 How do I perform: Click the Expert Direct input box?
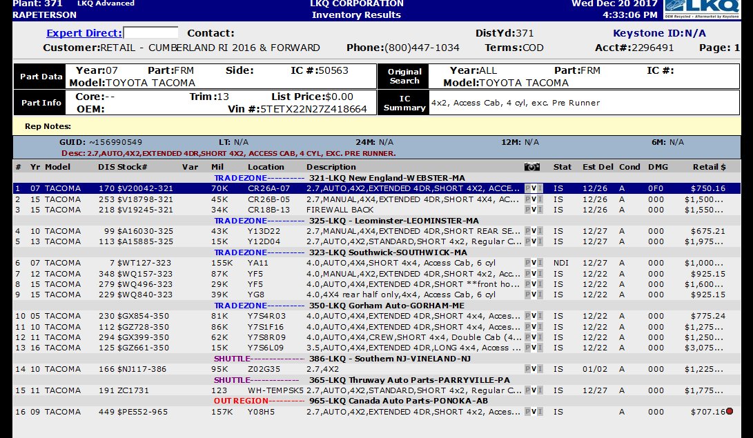(150, 32)
